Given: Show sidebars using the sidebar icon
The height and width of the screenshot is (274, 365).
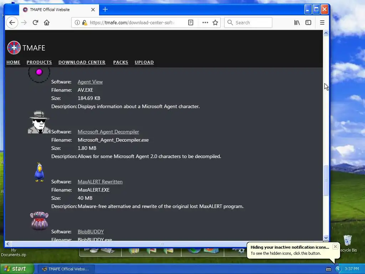Looking at the screenshot, I should [308, 22].
